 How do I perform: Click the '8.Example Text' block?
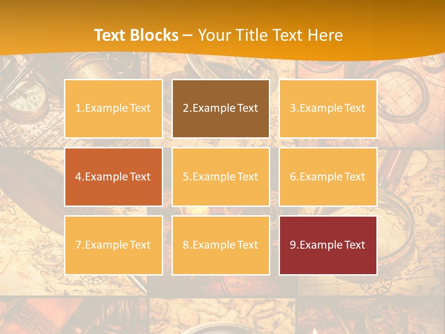[221, 245]
